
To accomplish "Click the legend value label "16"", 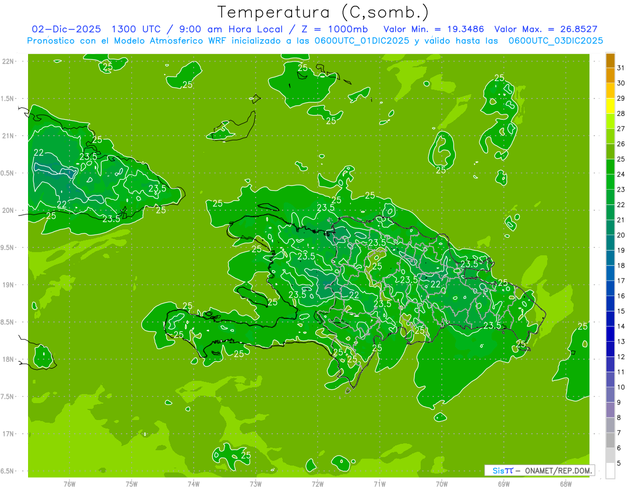I will pos(621,296).
